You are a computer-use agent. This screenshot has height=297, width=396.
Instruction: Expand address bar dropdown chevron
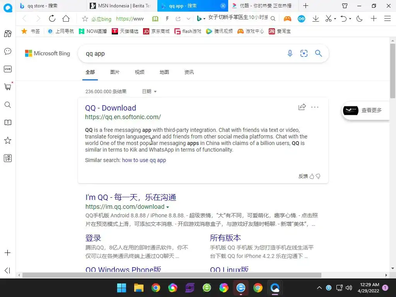pyautogui.click(x=188, y=19)
